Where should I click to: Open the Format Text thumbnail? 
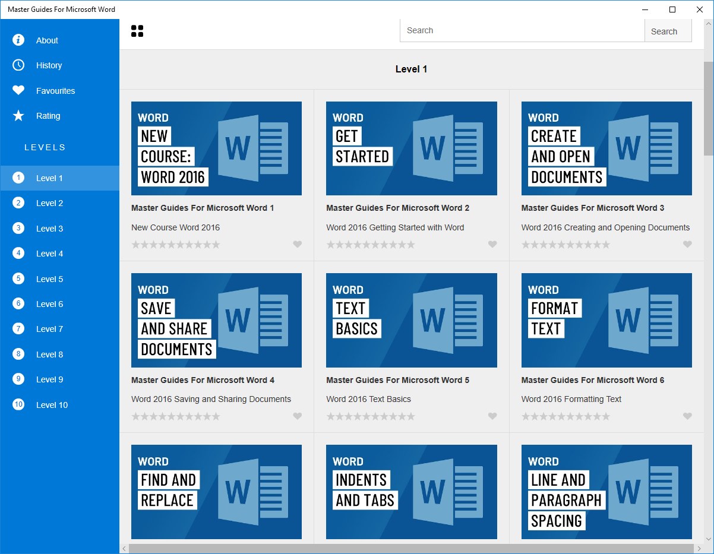(x=606, y=320)
